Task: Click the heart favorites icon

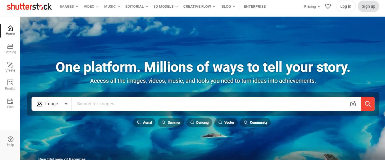Action: coord(328,6)
